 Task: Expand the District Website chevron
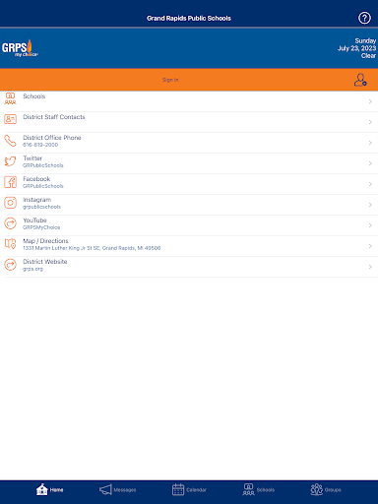[x=370, y=267]
